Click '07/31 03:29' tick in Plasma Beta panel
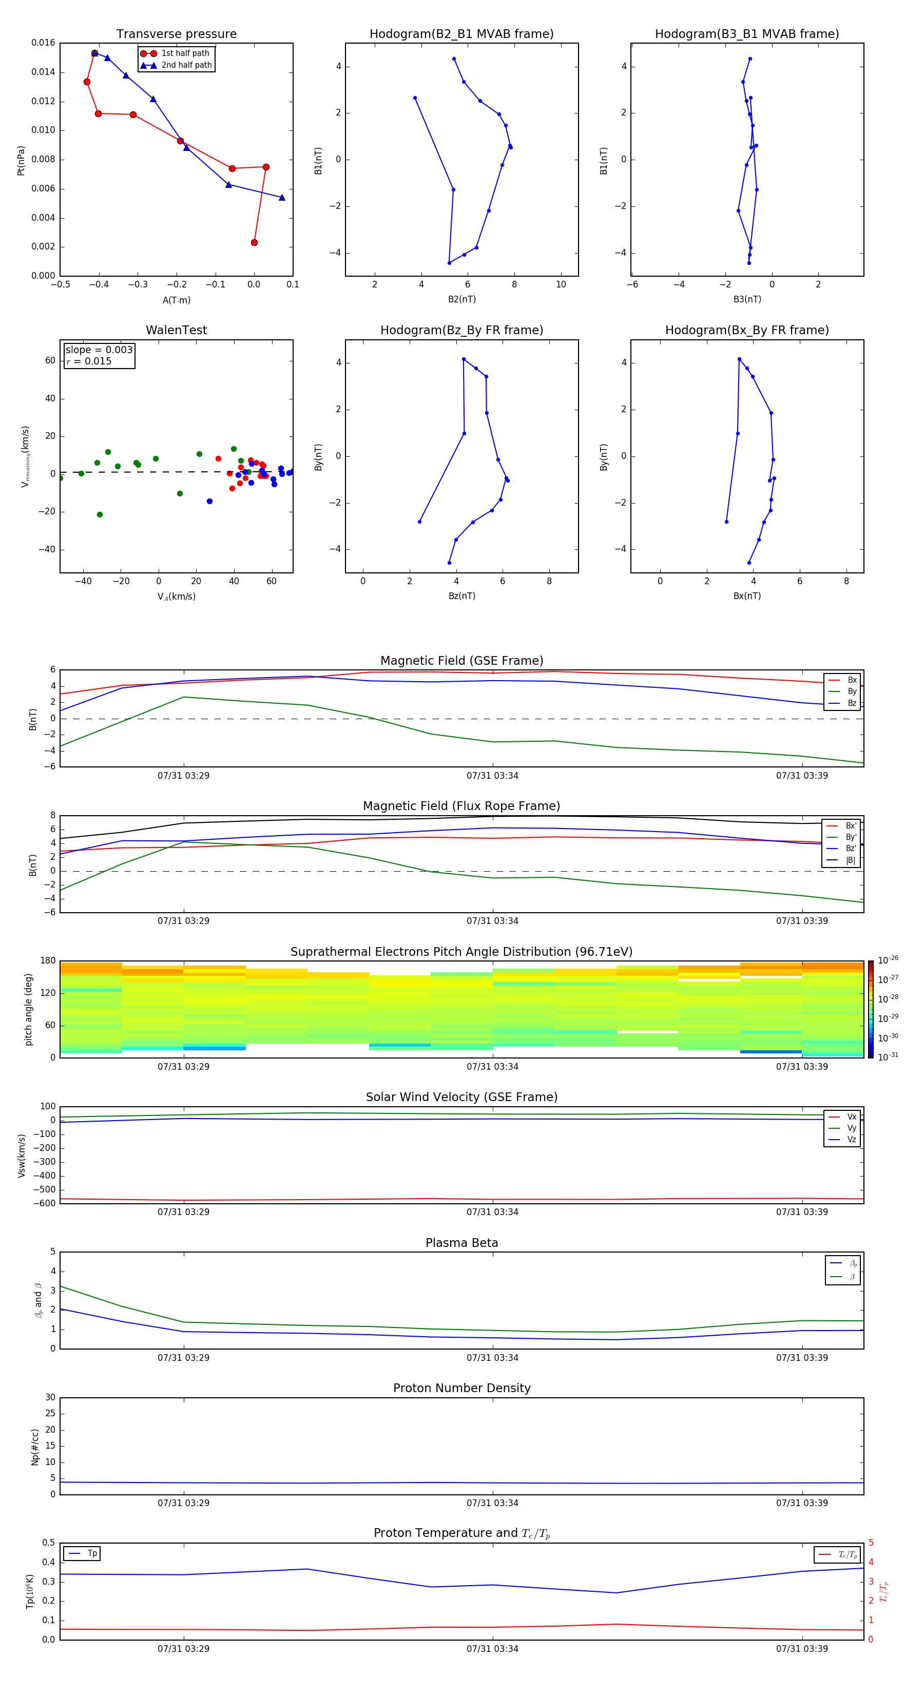Image resolution: width=924 pixels, height=1694 pixels. click(183, 1357)
